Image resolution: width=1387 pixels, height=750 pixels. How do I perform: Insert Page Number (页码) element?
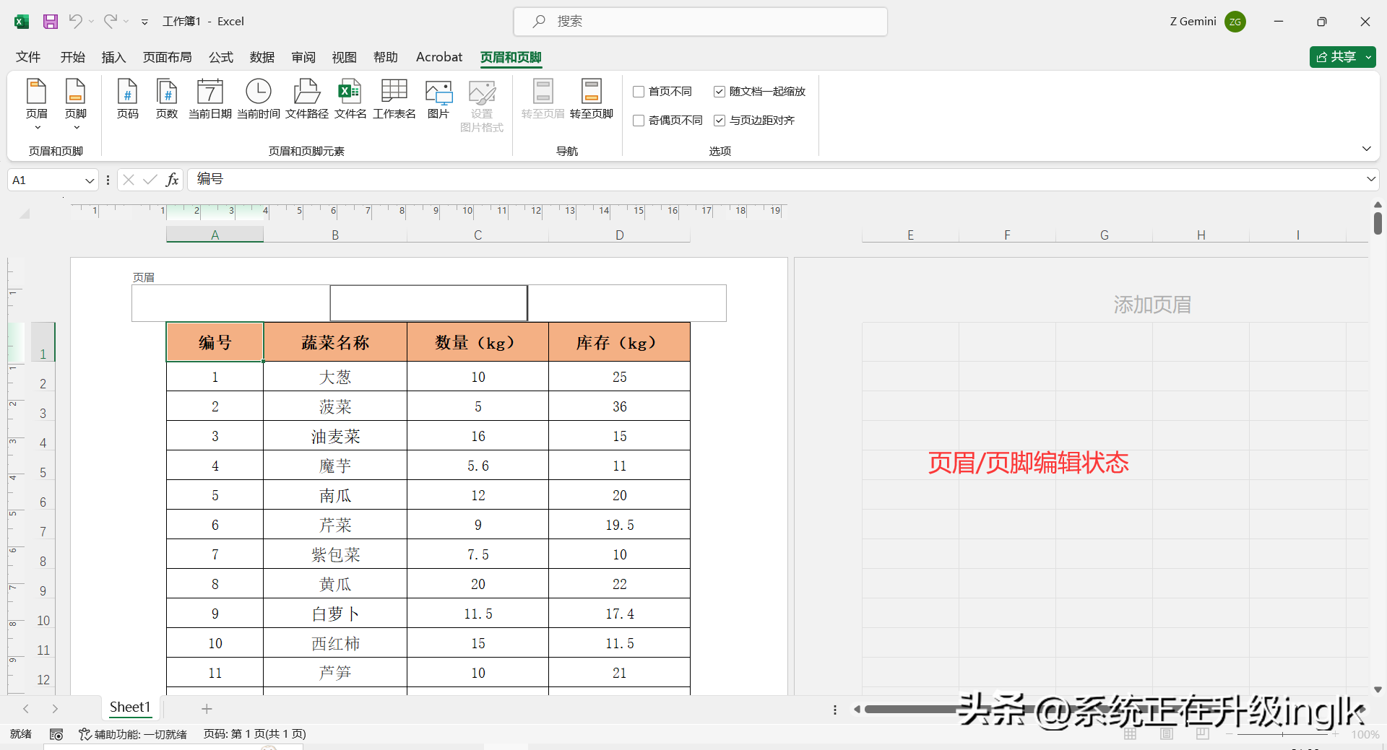click(128, 99)
